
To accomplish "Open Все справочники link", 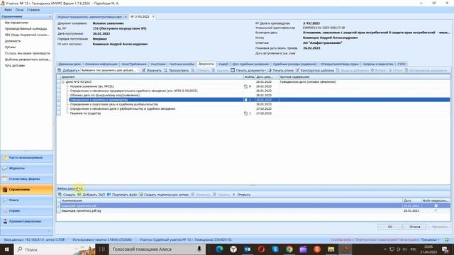I will 16,23.
